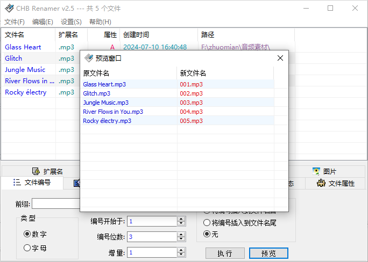Image resolution: width=368 pixels, height=262 pixels.
Task: Select the 数字 radio button
Action: click(27, 234)
